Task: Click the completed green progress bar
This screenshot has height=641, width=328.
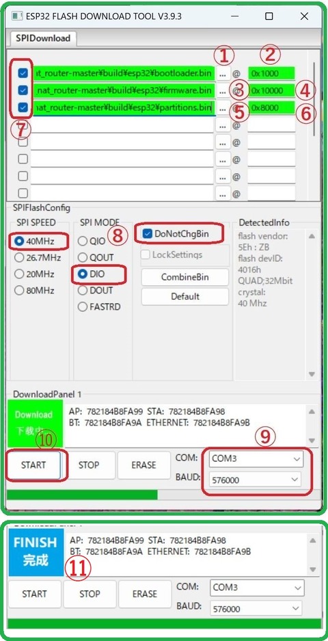Action: (164, 624)
